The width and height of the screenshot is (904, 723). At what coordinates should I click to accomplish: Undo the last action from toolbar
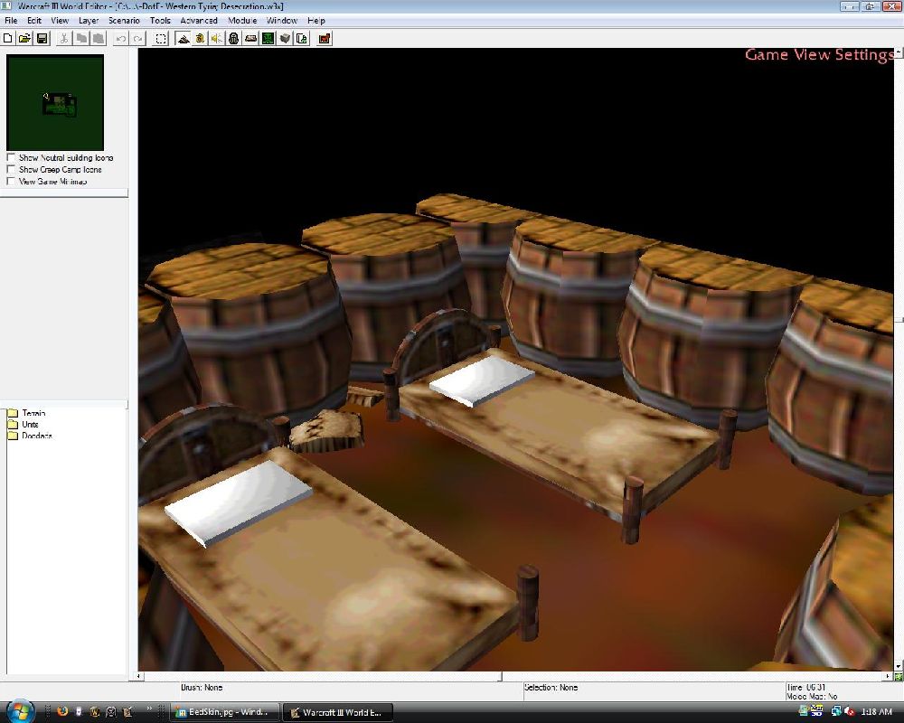(x=121, y=39)
